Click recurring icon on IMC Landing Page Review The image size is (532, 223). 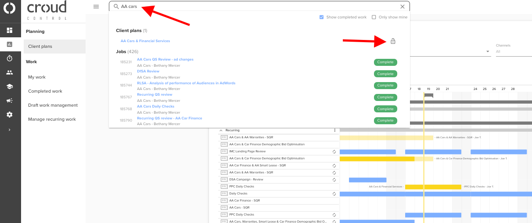pyautogui.click(x=334, y=151)
